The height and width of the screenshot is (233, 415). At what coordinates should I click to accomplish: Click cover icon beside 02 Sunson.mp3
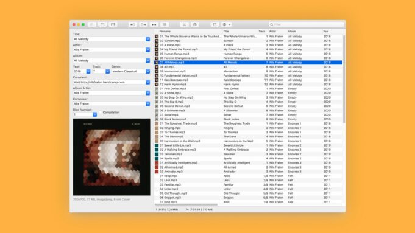(157, 41)
